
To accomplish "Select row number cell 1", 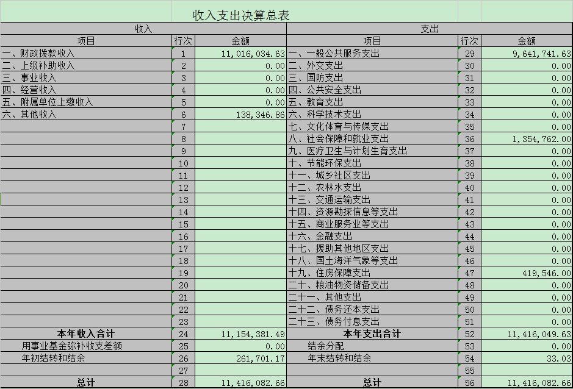I will [x=184, y=53].
